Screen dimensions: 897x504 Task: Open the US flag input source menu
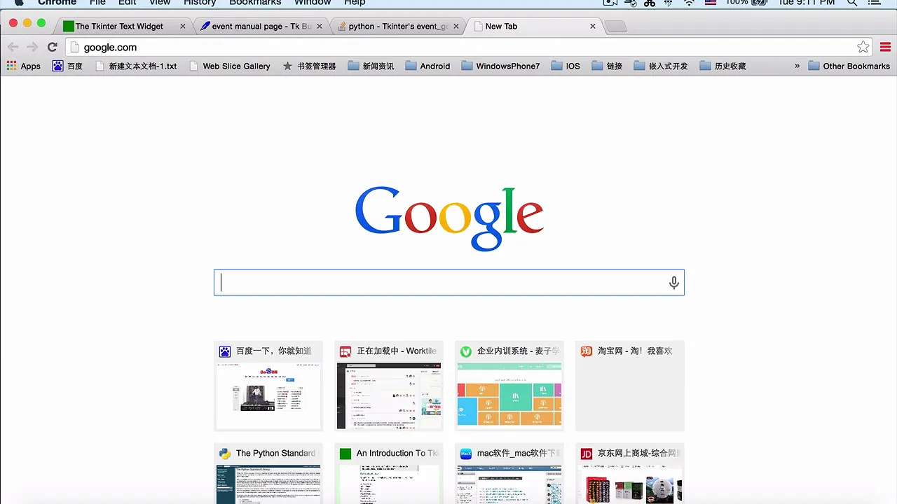[710, 3]
